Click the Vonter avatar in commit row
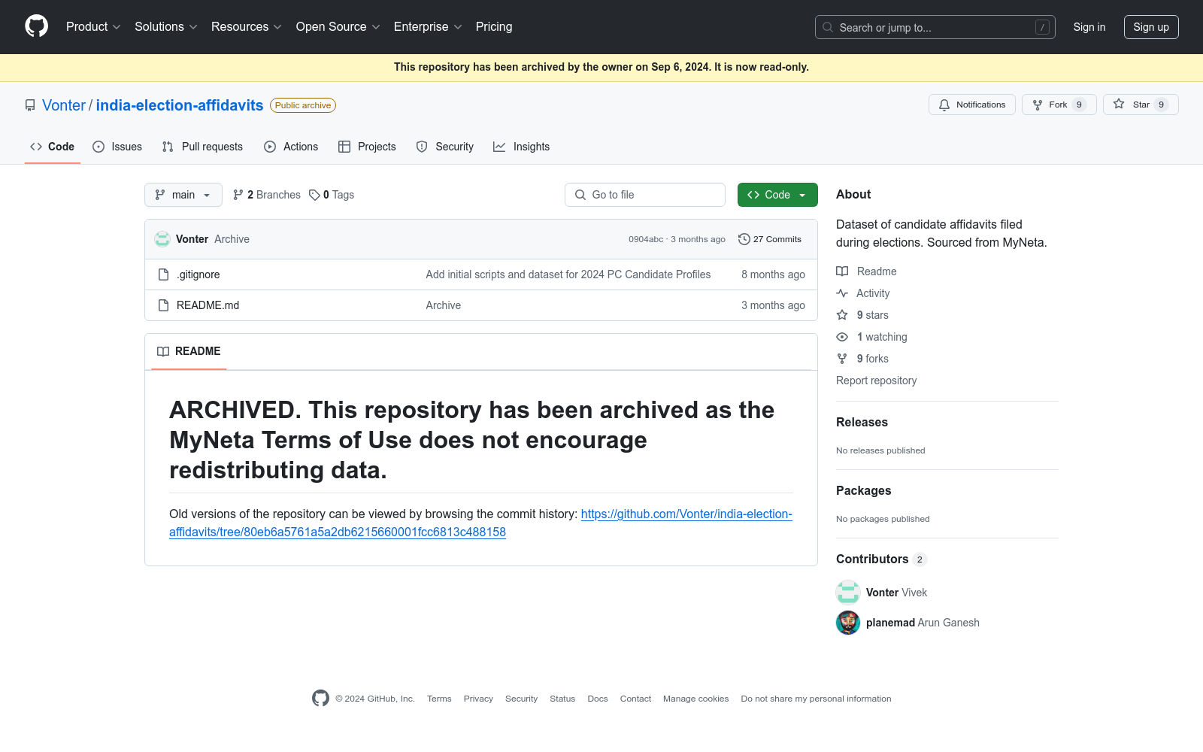1203x752 pixels. pos(162,239)
